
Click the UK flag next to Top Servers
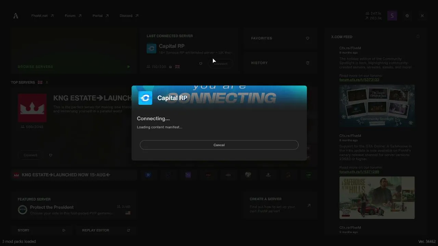point(40,82)
